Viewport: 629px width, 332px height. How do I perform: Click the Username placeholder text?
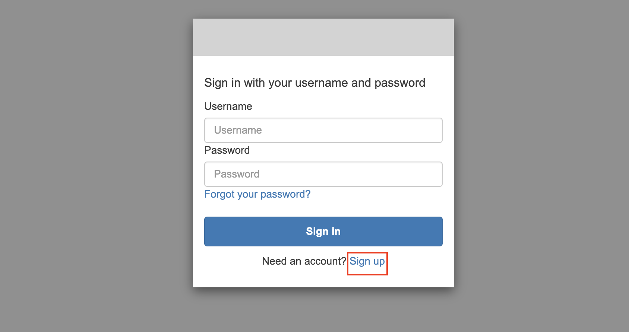point(238,130)
